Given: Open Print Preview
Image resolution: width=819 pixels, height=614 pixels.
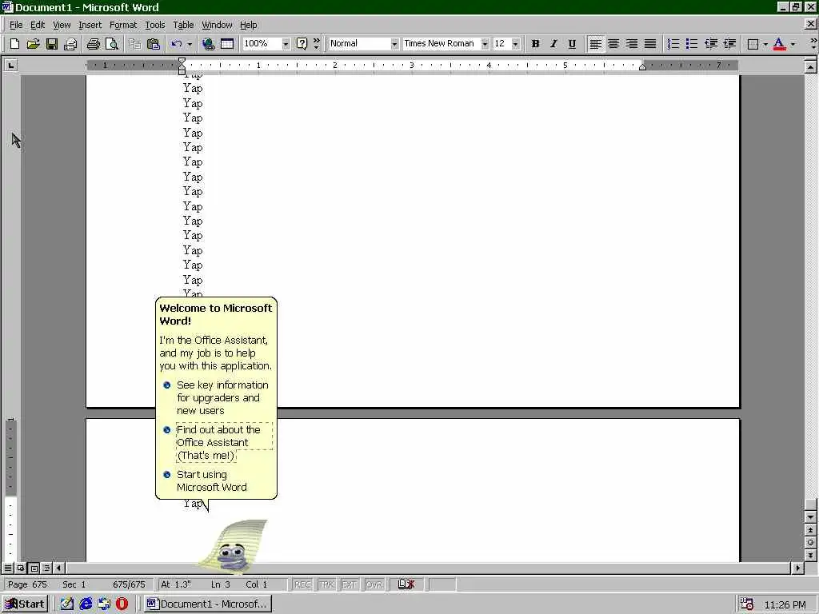Looking at the screenshot, I should (112, 44).
